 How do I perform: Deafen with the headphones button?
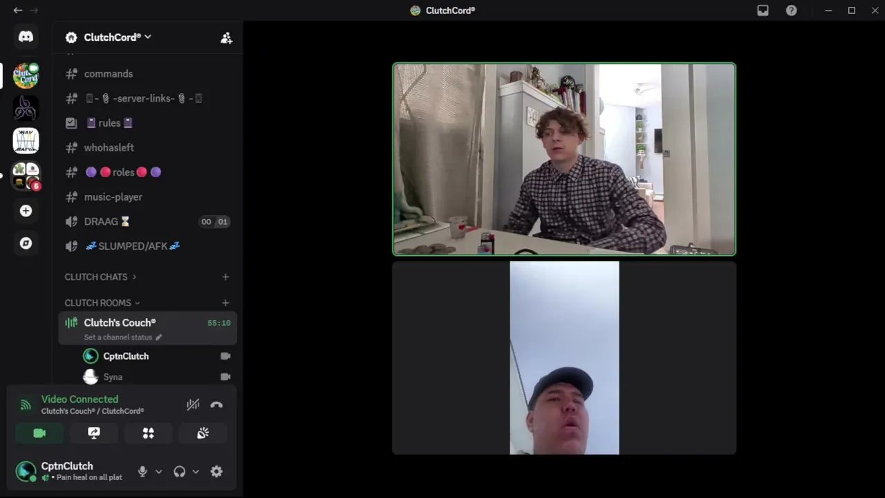click(x=179, y=472)
